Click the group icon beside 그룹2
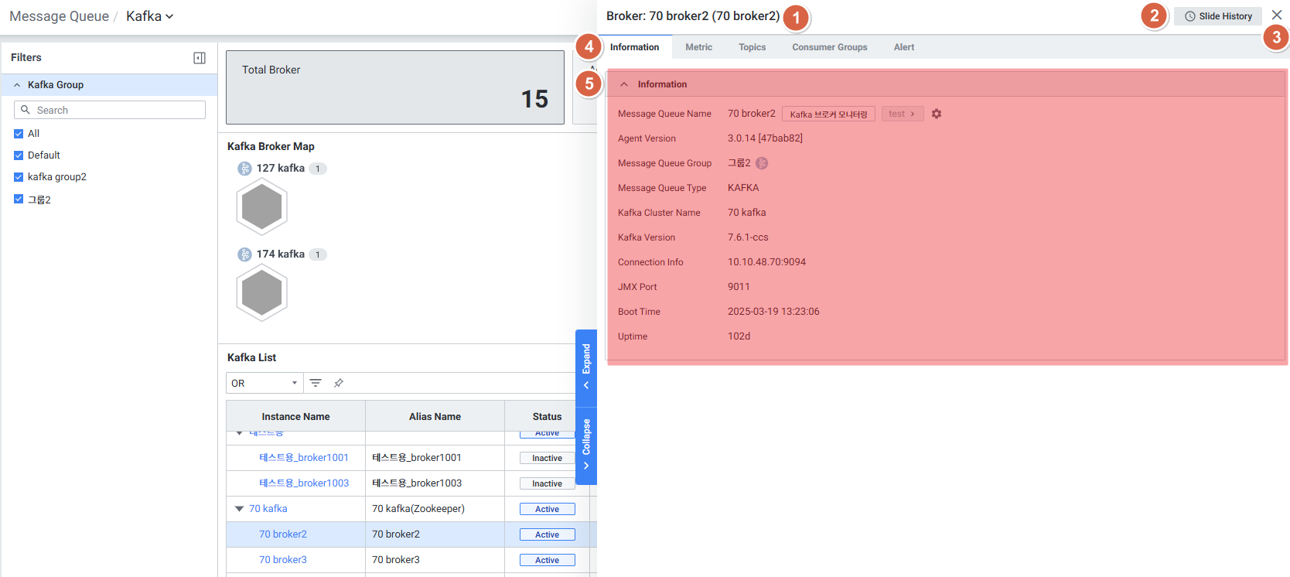 pyautogui.click(x=762, y=163)
